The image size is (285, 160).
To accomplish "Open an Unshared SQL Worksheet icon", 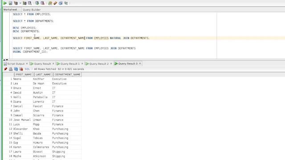I will click(50, 3).
